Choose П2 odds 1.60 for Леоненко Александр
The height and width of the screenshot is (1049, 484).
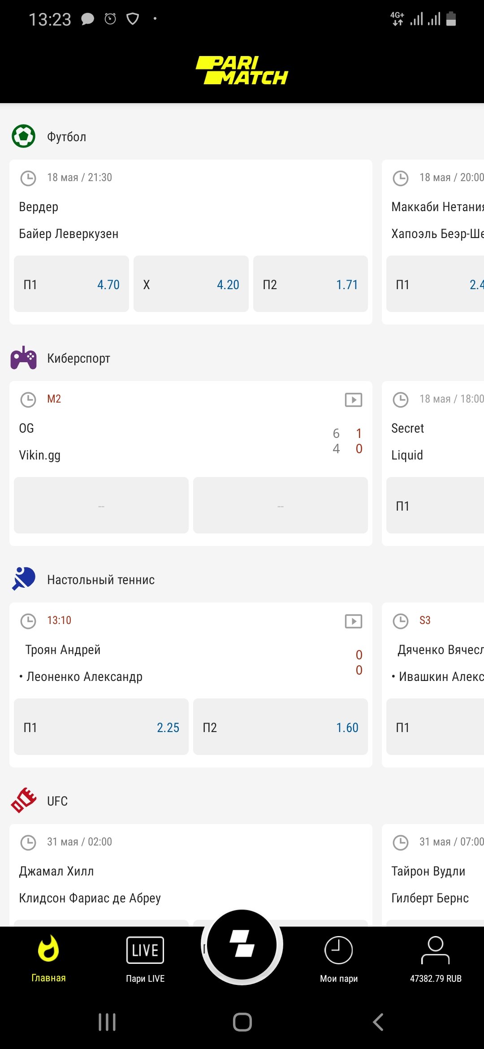[281, 727]
